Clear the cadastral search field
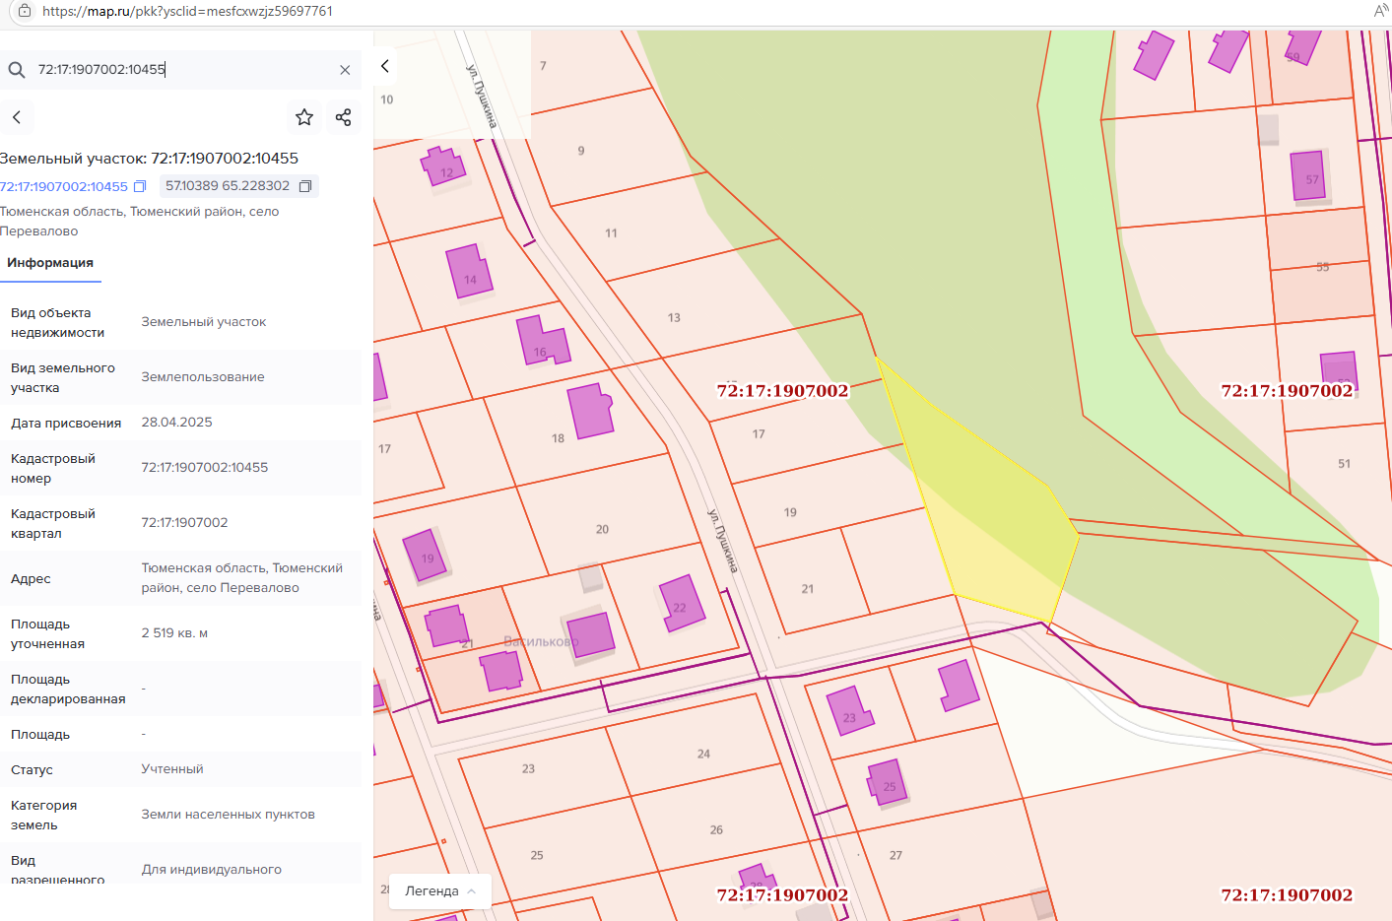 pos(345,70)
